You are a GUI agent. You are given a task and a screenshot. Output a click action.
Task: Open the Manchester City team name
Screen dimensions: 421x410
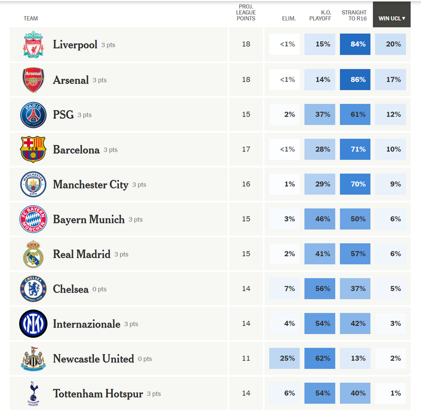pyautogui.click(x=90, y=185)
